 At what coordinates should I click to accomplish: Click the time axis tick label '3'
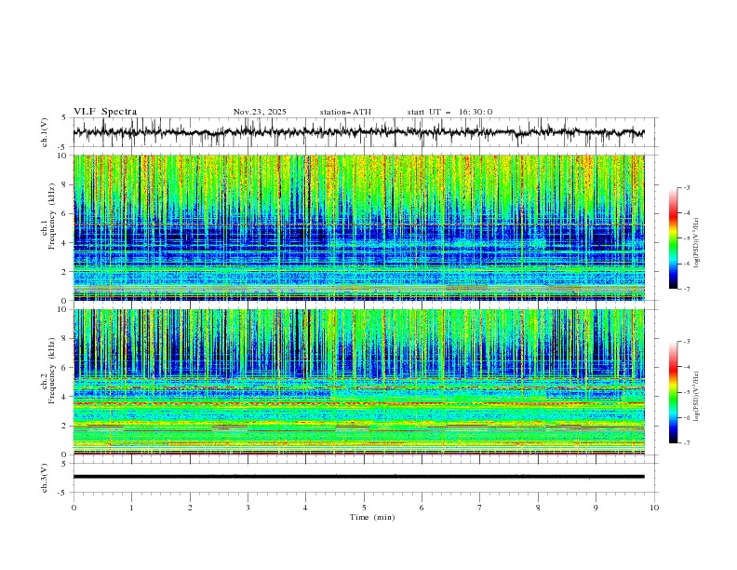248,508
